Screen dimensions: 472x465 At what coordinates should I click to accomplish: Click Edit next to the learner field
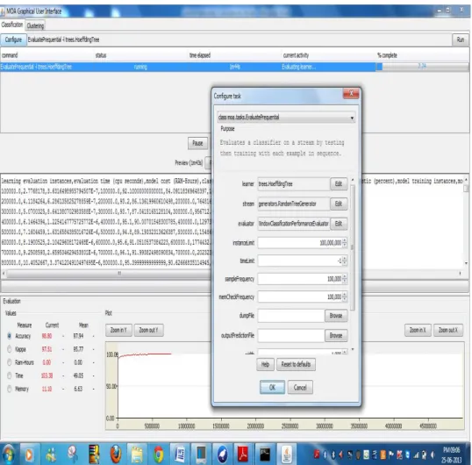tap(339, 183)
